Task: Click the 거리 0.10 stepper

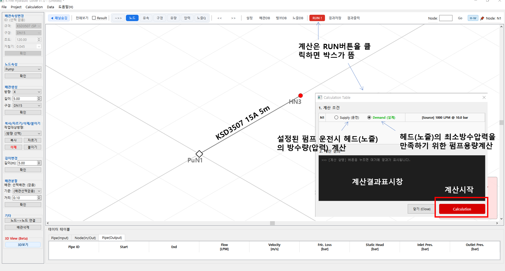Action: [39, 198]
